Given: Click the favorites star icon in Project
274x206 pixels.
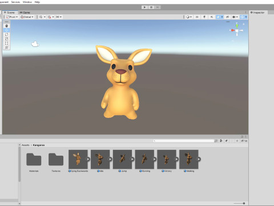Looking at the screenshot, I should tap(237, 141).
